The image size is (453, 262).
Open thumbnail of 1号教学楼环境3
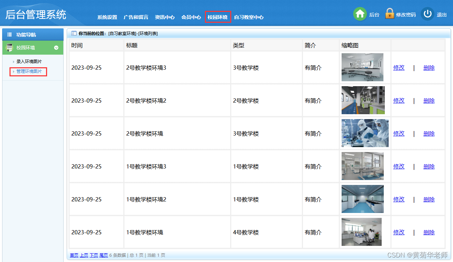(363, 166)
